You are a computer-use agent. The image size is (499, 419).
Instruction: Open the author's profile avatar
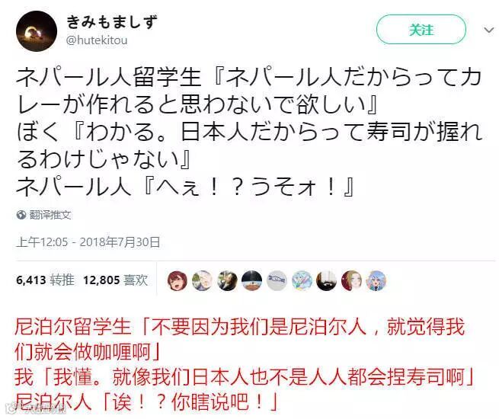37,31
